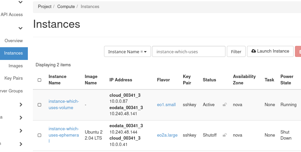301x152 pixels.
Task: Click the Filter button
Action: (236, 52)
